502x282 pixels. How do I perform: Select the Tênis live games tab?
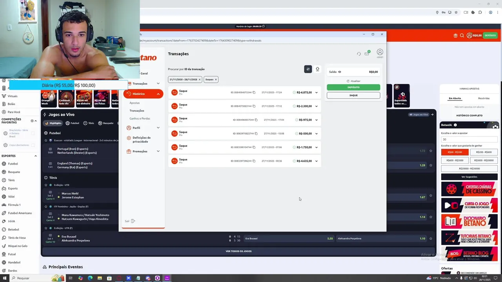[x=88, y=123]
